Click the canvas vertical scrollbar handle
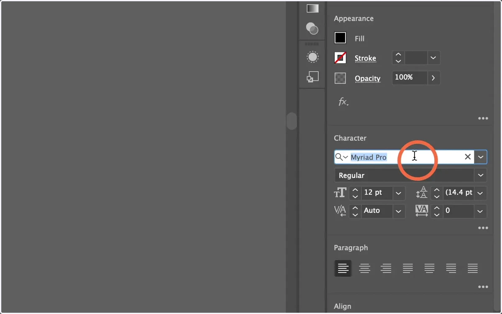 [x=292, y=121]
